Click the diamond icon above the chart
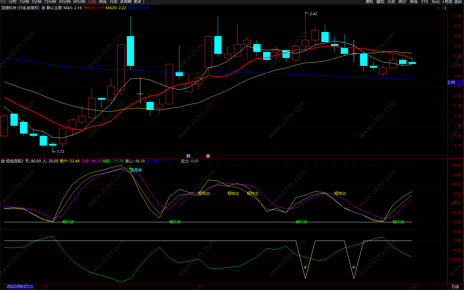 pos(439,8)
